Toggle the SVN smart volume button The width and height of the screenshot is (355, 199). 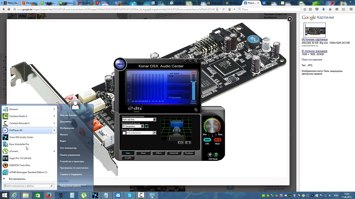tap(207, 140)
